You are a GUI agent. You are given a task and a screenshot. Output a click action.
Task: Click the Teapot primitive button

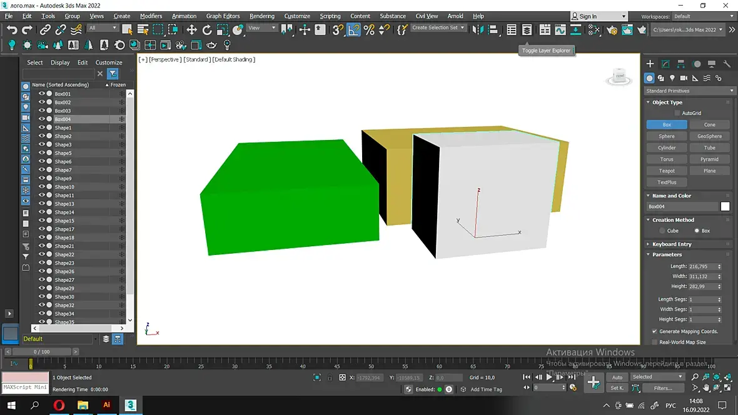point(667,171)
